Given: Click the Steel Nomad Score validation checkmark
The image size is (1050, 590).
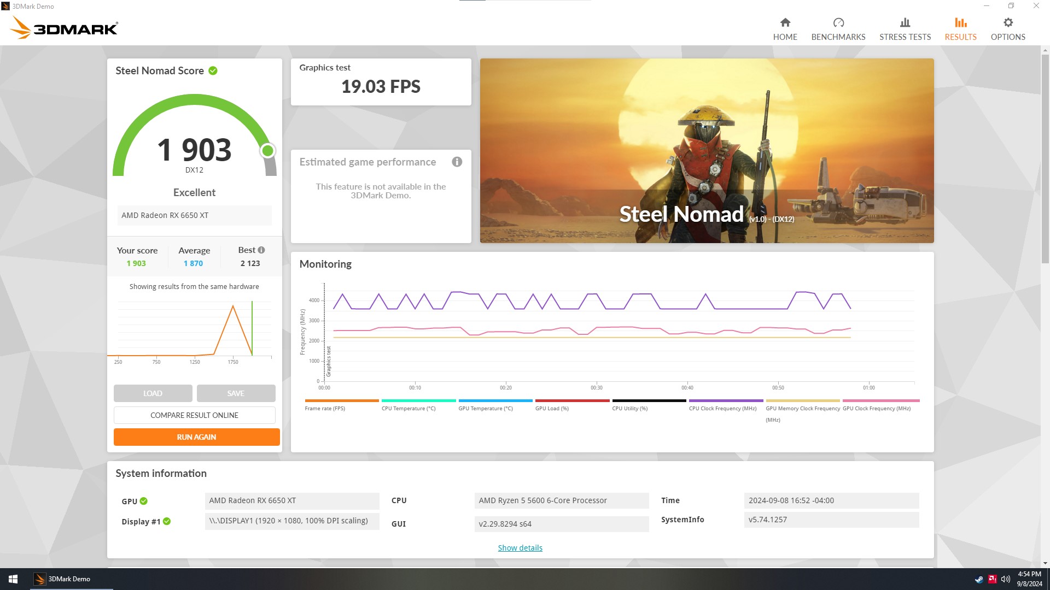Looking at the screenshot, I should 213,70.
